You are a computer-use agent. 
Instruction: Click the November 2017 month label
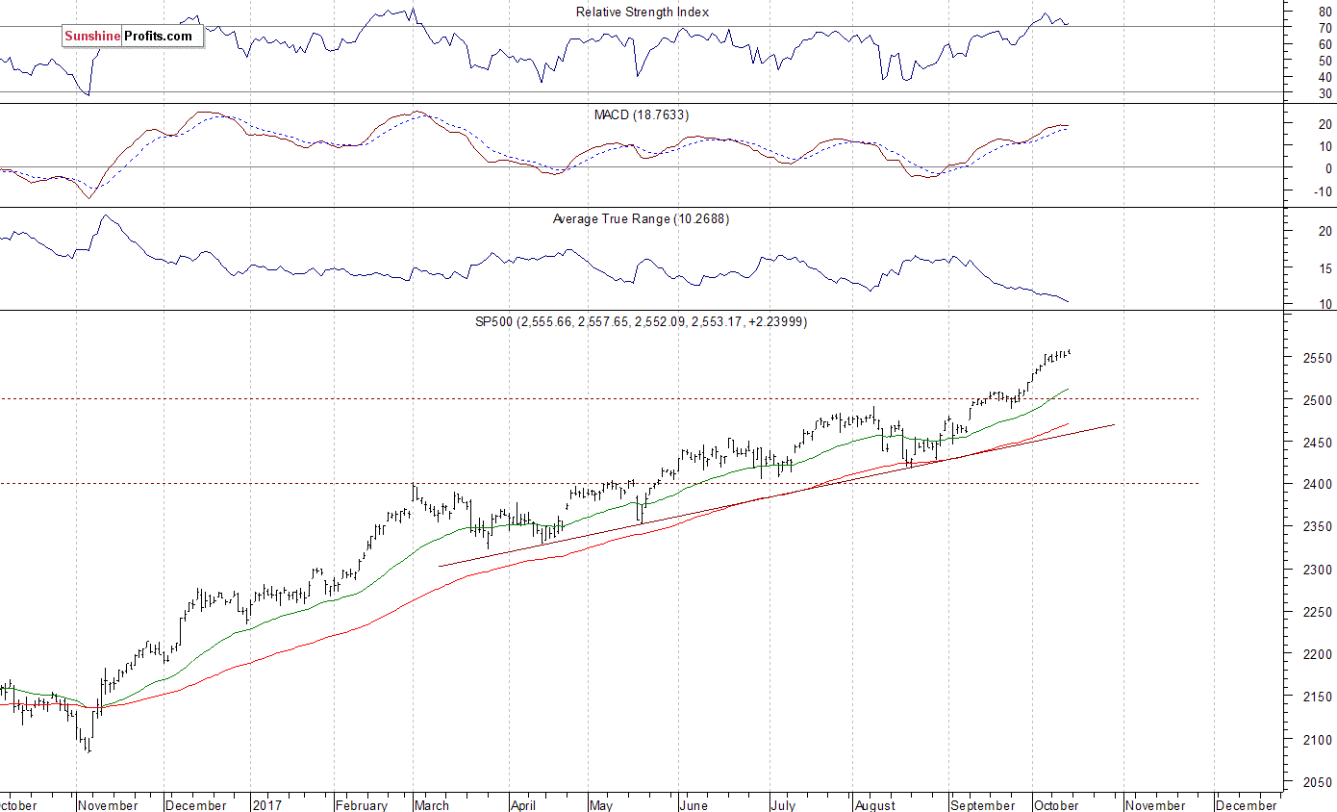pyautogui.click(x=1155, y=805)
